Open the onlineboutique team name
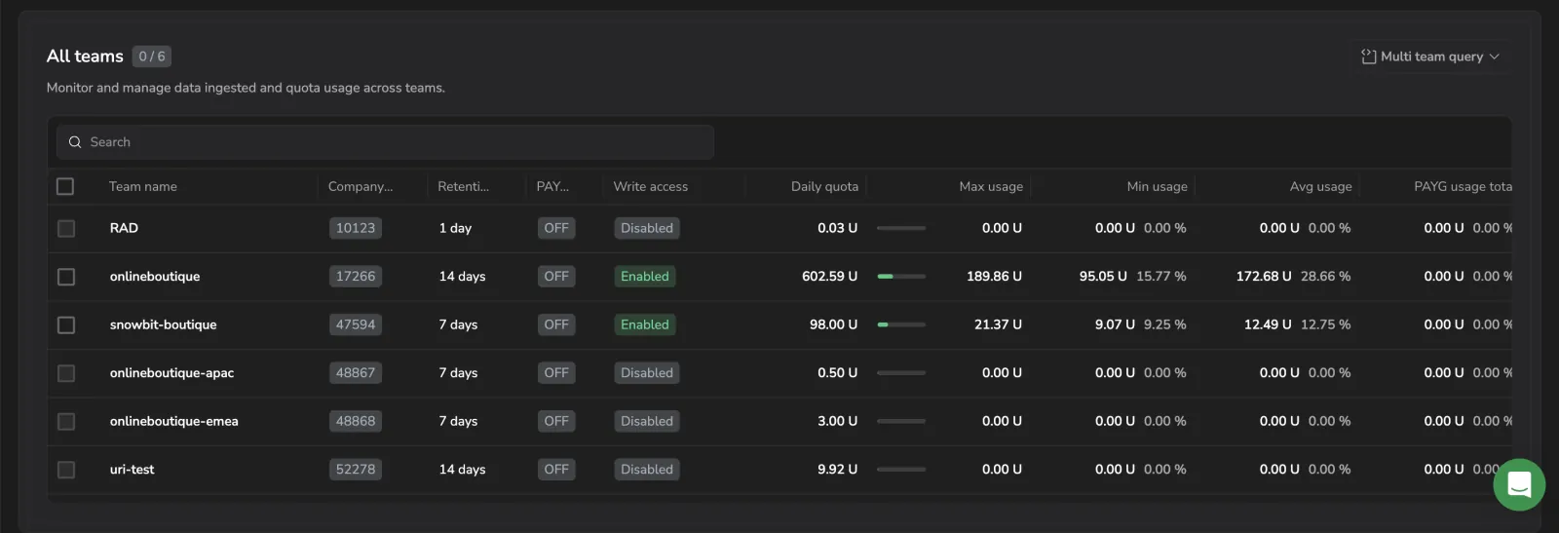Viewport: 1559px width, 533px height. [x=155, y=277]
